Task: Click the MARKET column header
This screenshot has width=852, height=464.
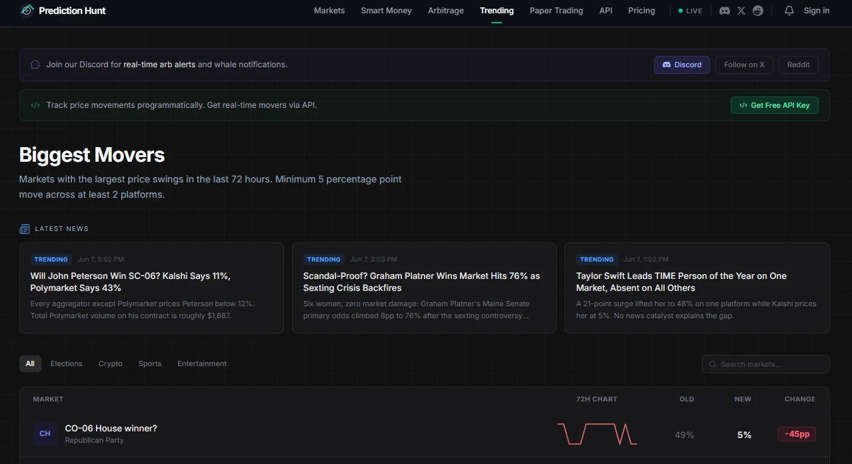Action: [x=48, y=399]
